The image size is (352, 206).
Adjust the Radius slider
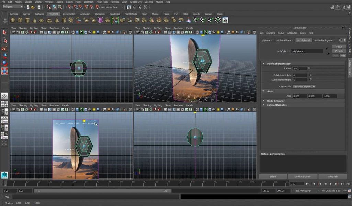309,68
